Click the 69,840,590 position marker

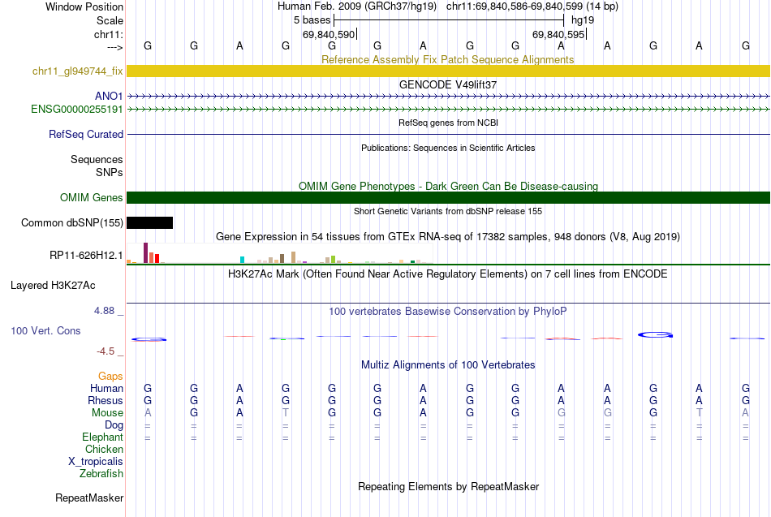[x=330, y=34]
